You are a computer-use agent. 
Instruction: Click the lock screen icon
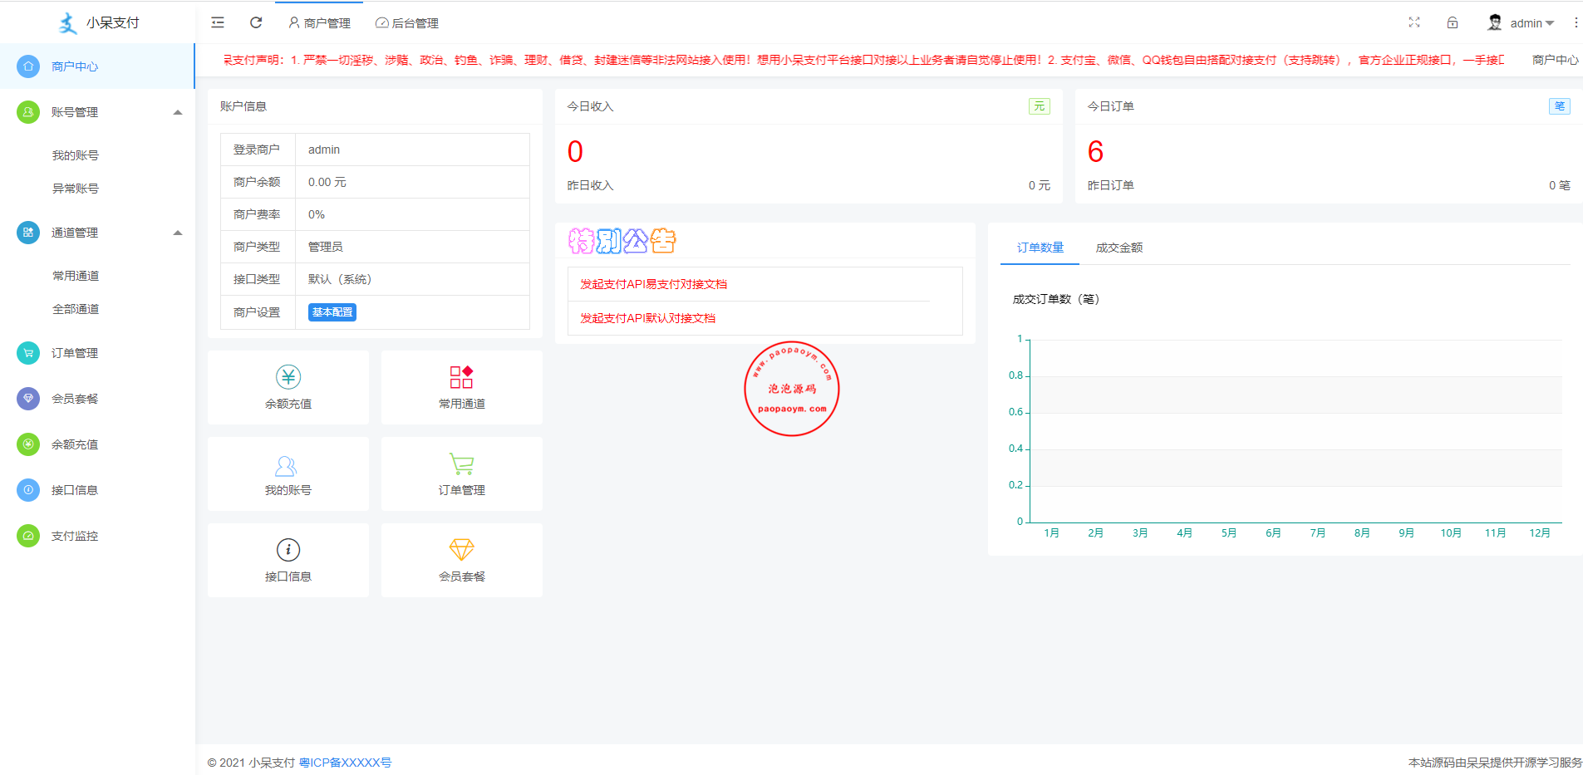point(1452,22)
